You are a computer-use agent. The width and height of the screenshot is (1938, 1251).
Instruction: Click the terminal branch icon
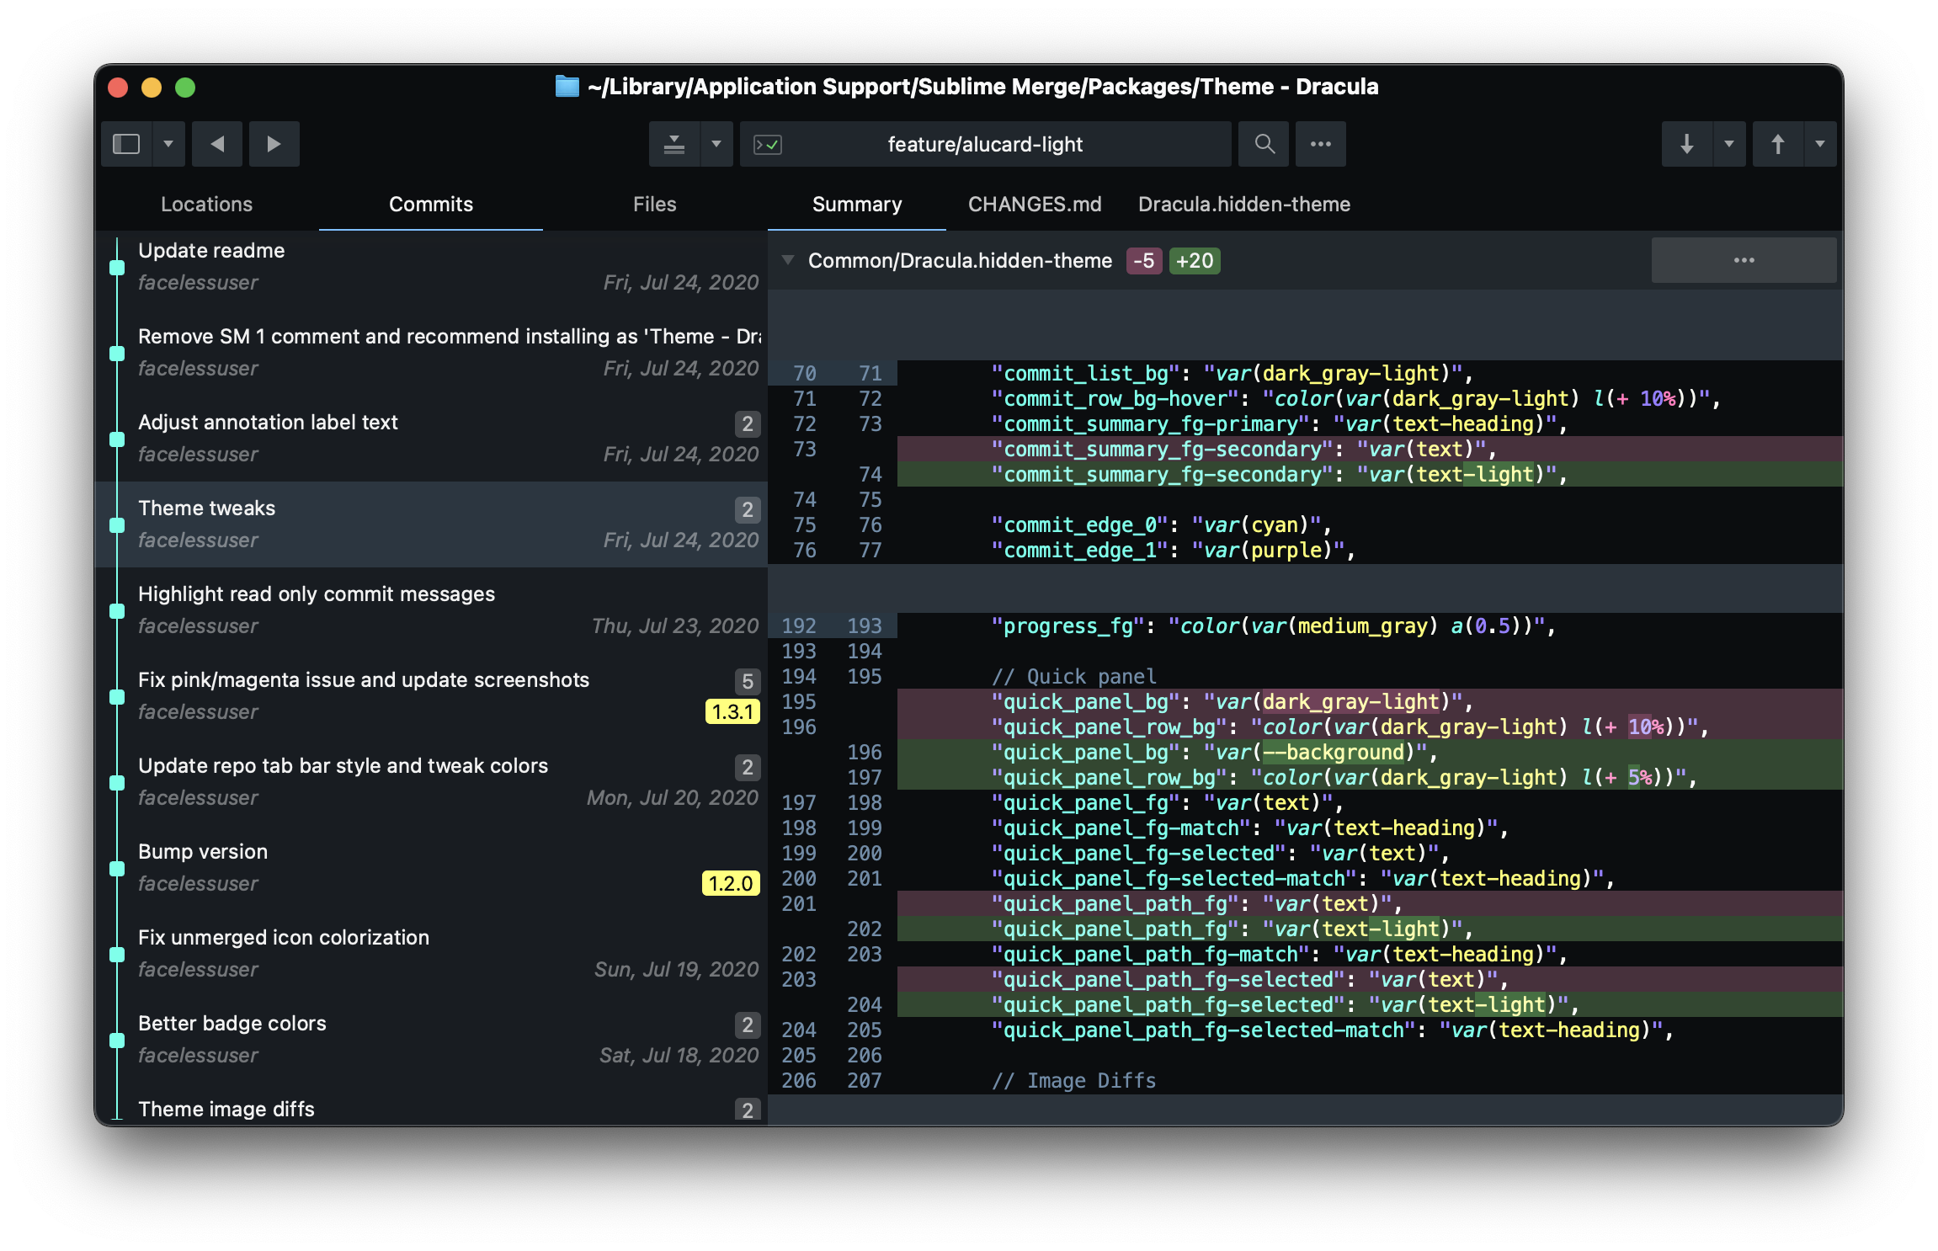[768, 145]
